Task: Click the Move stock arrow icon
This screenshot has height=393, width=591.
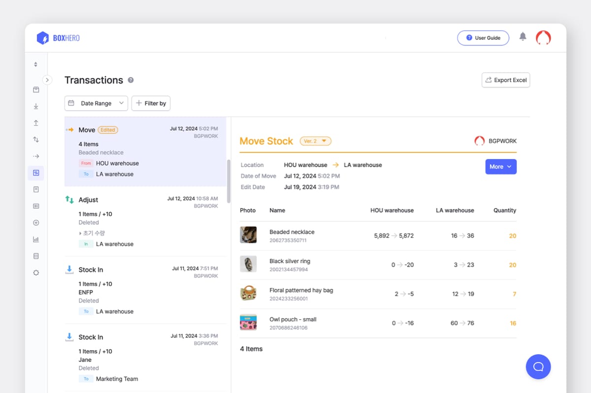Action: pyautogui.click(x=35, y=156)
